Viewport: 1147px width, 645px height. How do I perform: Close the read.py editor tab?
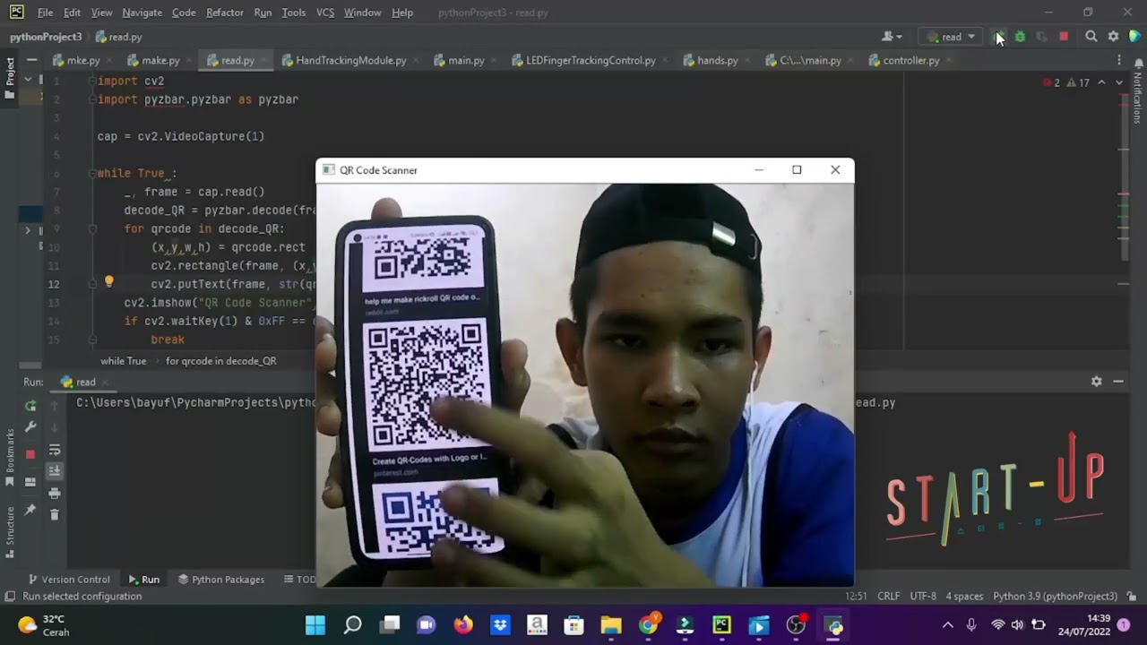click(x=264, y=60)
